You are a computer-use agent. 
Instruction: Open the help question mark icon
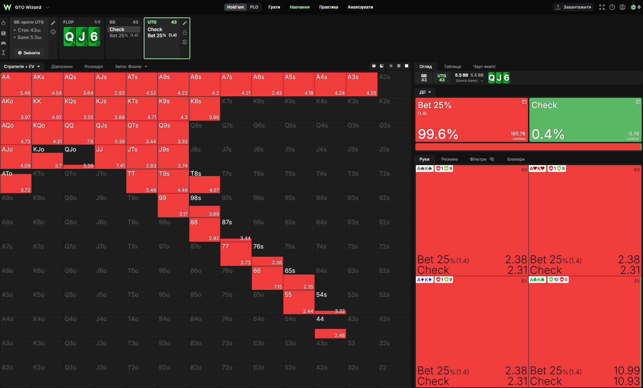[612, 7]
